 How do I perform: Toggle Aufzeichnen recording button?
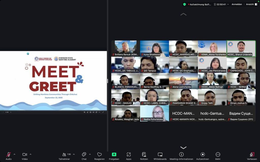(x=203, y=155)
